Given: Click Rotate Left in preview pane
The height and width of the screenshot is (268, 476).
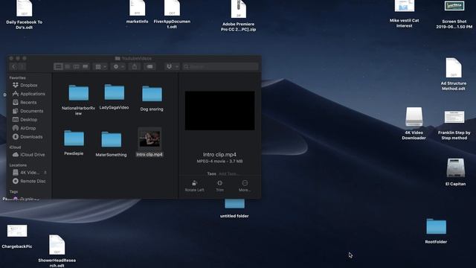Looking at the screenshot, I should [x=194, y=186].
